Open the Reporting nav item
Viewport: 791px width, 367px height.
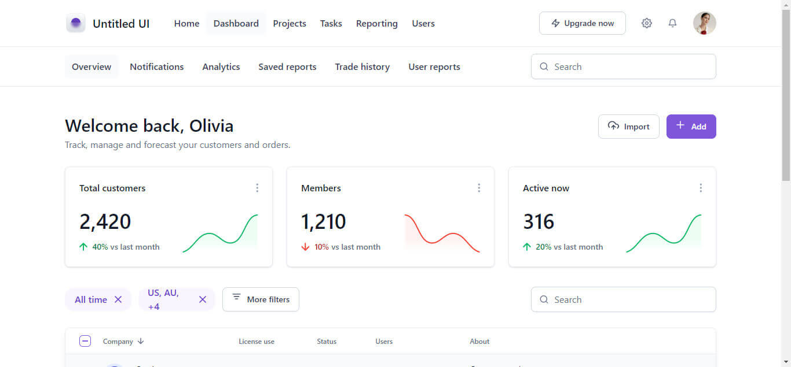point(377,23)
